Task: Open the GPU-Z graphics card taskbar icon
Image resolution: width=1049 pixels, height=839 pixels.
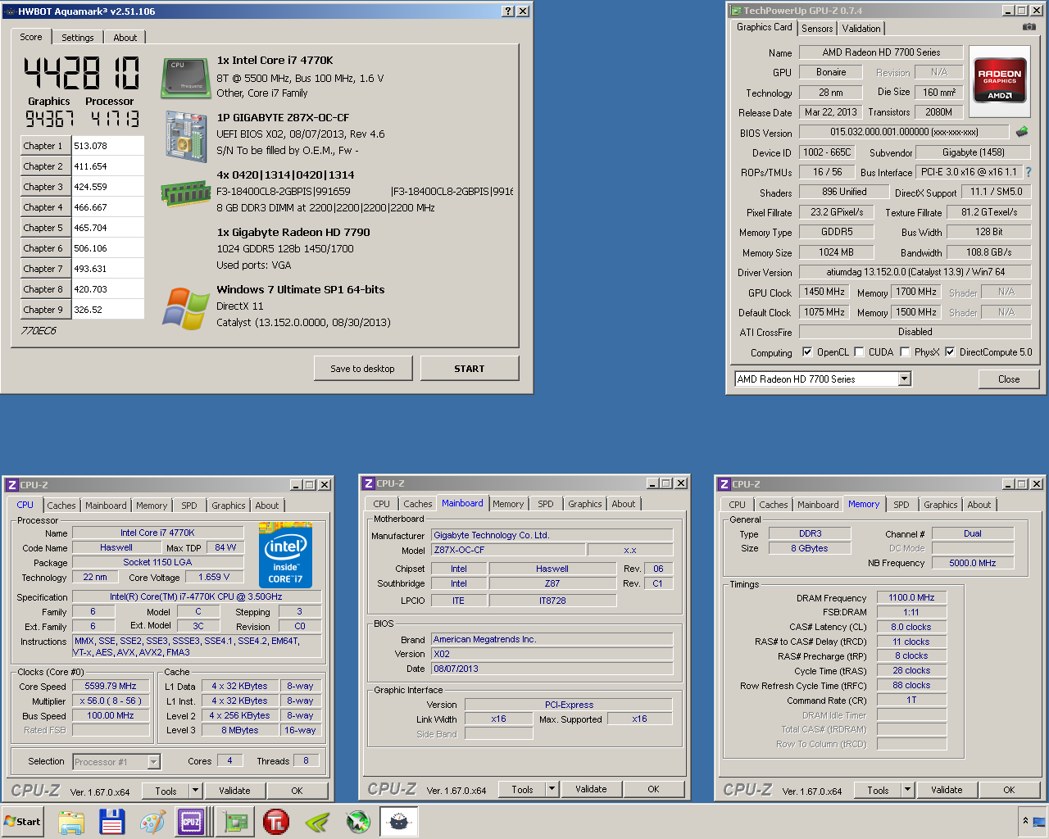Action: coord(237,822)
